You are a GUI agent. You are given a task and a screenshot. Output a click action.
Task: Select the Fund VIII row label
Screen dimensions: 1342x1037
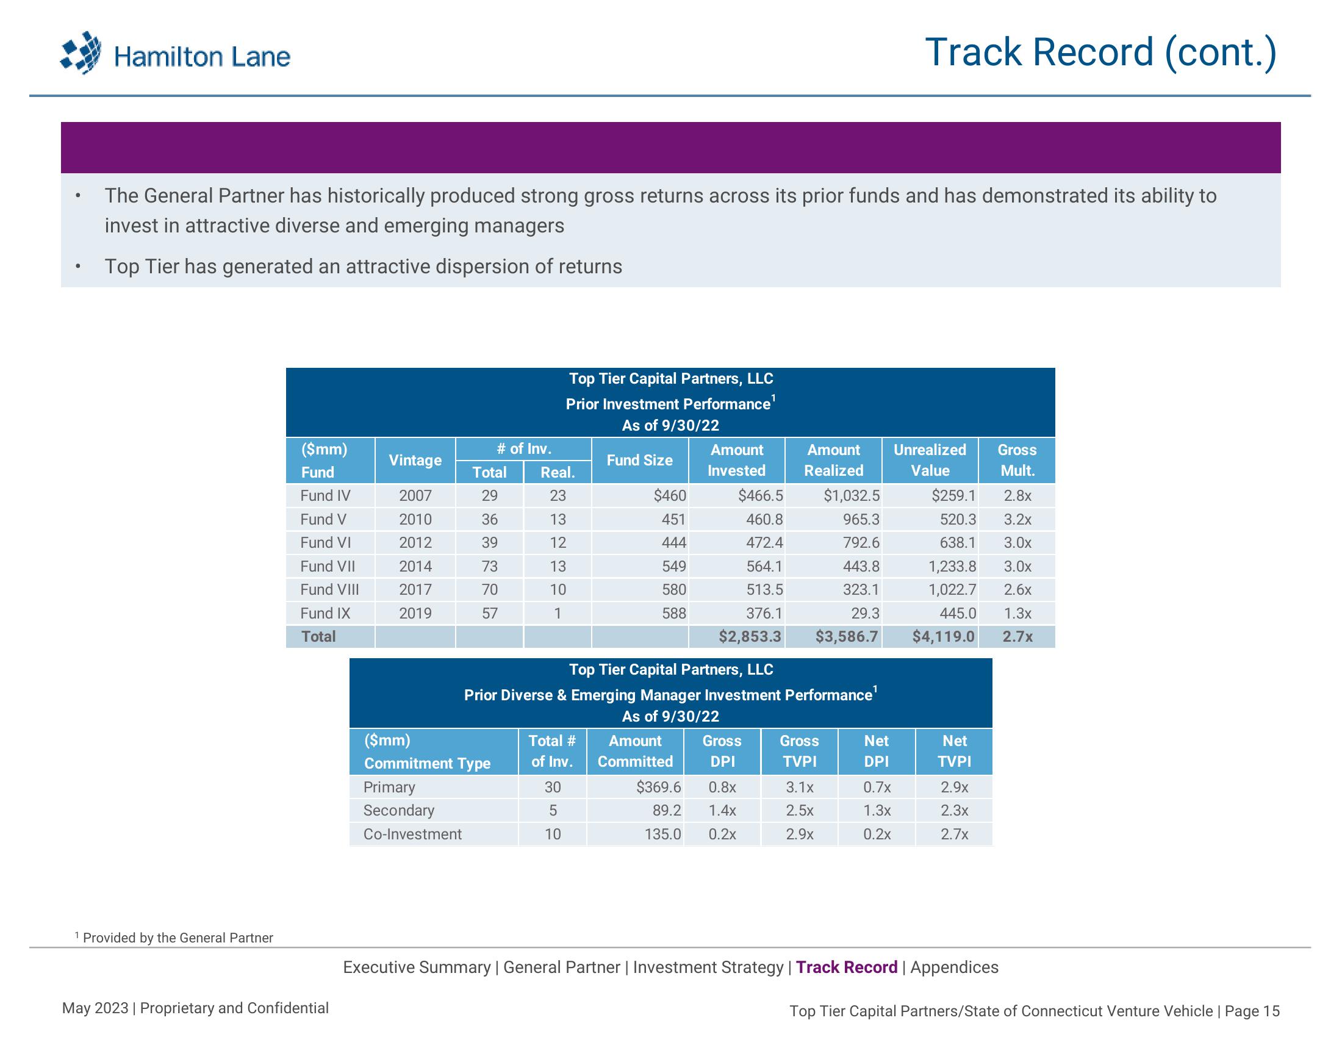pos(329,589)
